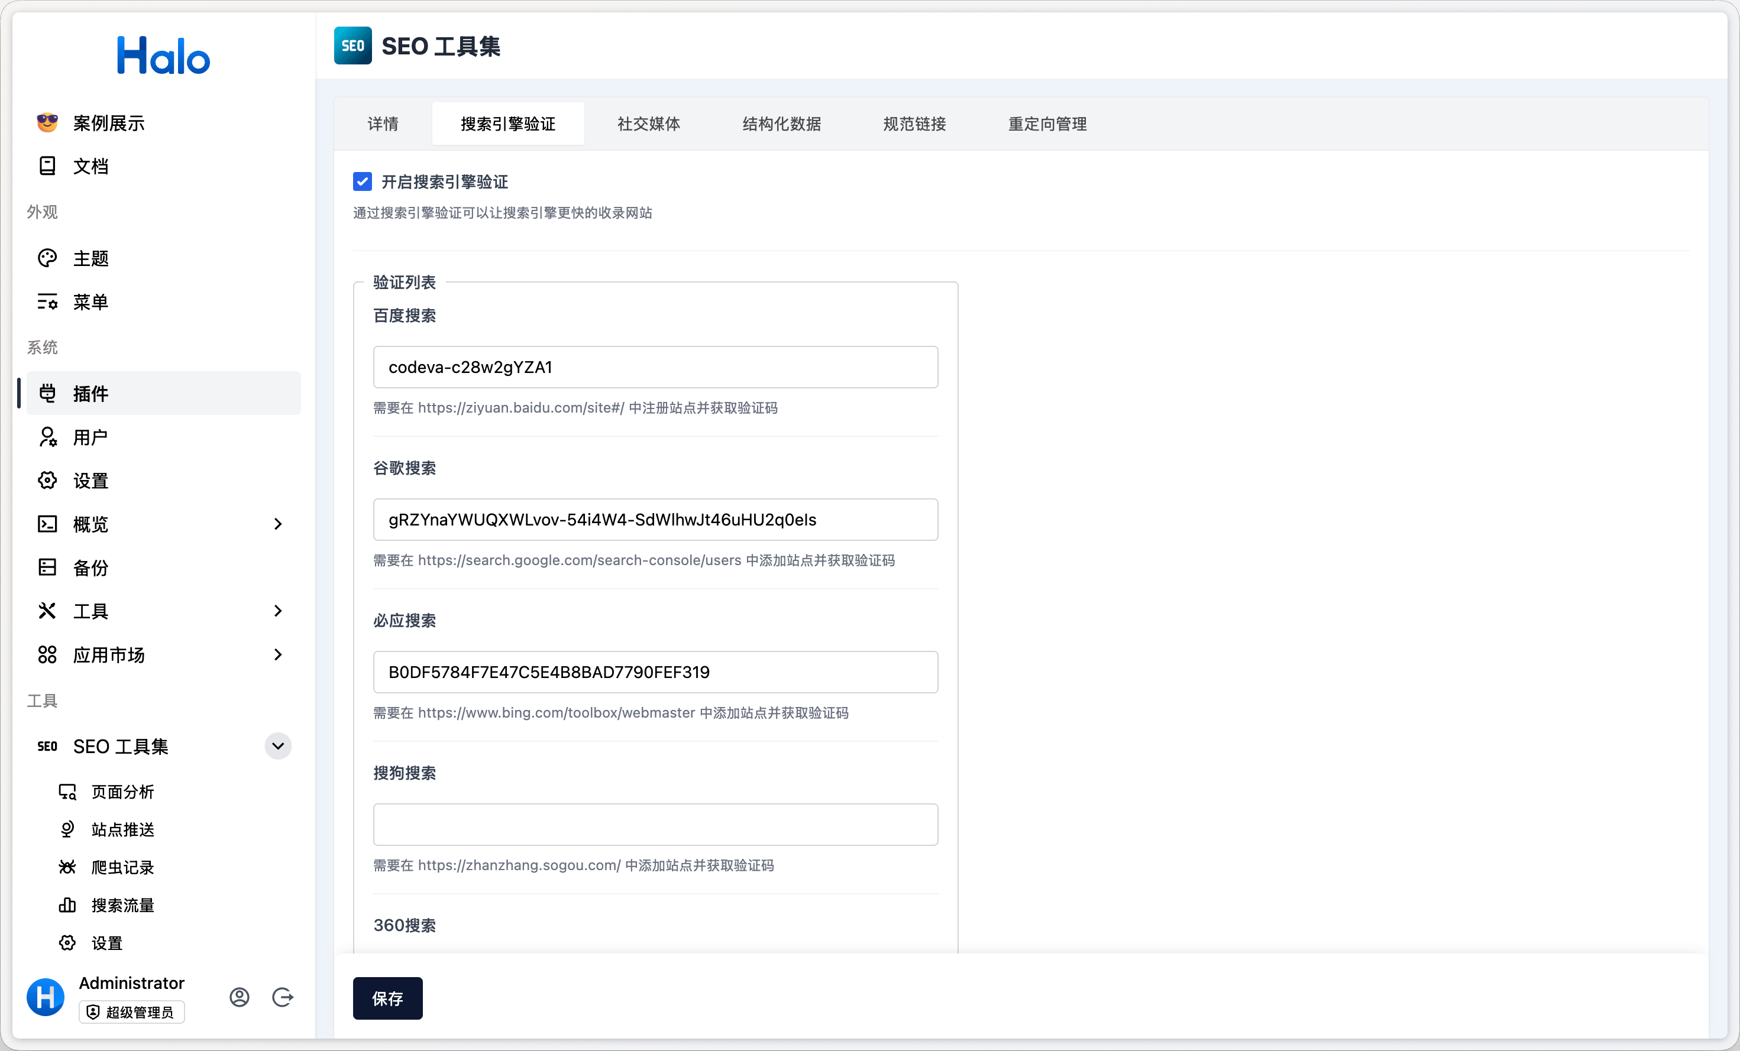The image size is (1740, 1051).
Task: Open 案例展示 in the sidebar
Action: coord(163,123)
